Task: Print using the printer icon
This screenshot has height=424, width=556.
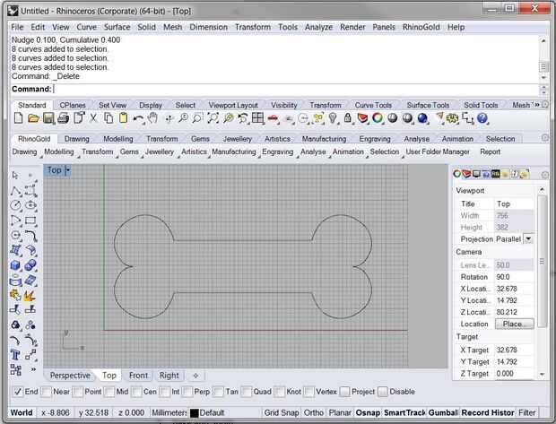Action: pyautogui.click(x=63, y=118)
